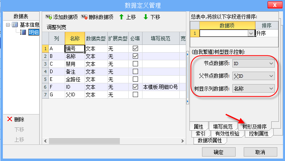Select the 基本信息 tree item
The height and width of the screenshot is (161, 285).
click(x=30, y=25)
